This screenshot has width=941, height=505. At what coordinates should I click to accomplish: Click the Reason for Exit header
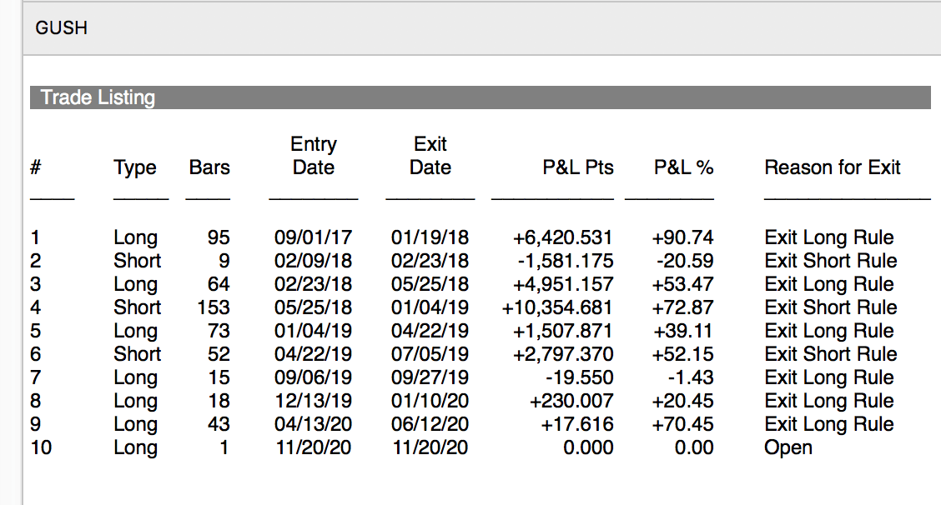[x=832, y=167]
